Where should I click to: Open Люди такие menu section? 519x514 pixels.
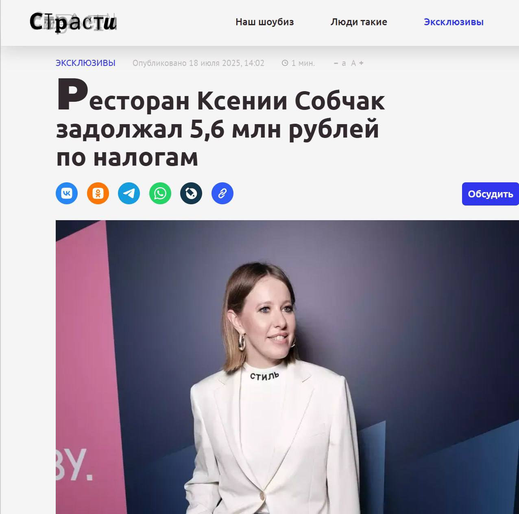pos(359,22)
